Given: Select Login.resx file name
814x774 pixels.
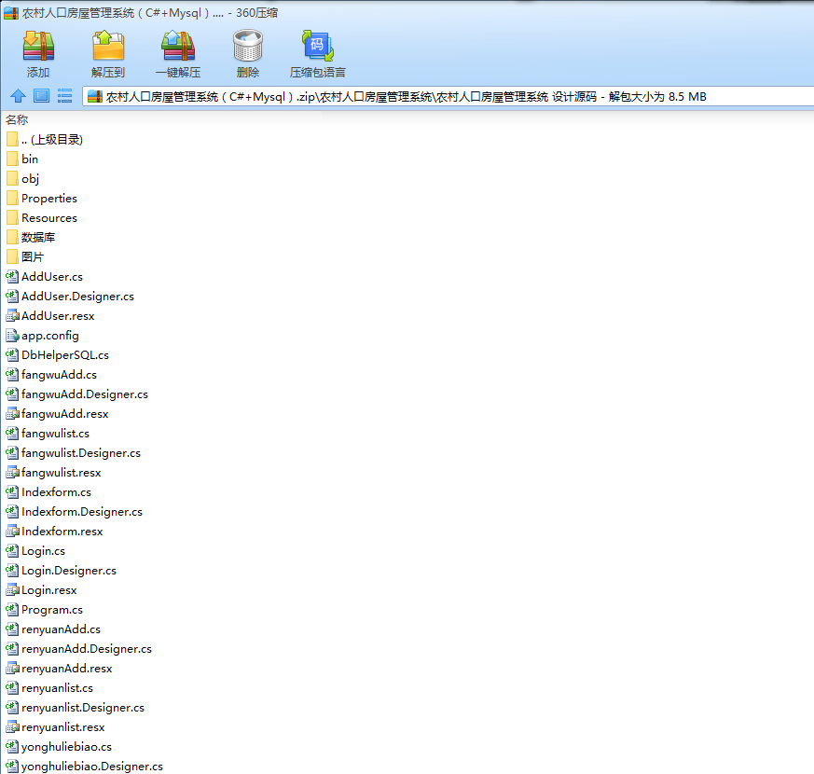Looking at the screenshot, I should [x=48, y=590].
